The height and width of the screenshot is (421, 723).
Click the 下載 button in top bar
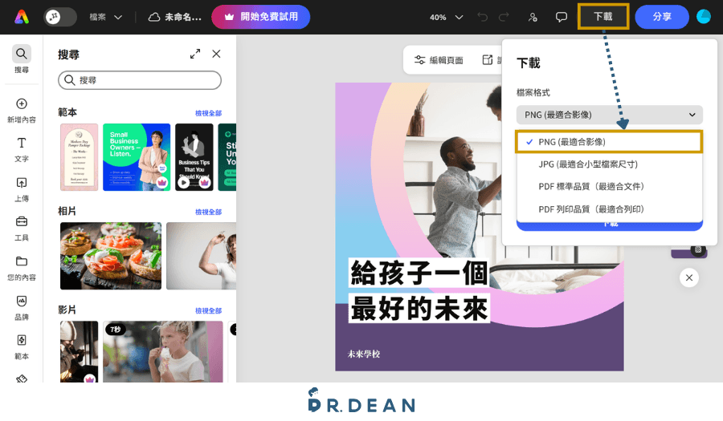point(603,17)
